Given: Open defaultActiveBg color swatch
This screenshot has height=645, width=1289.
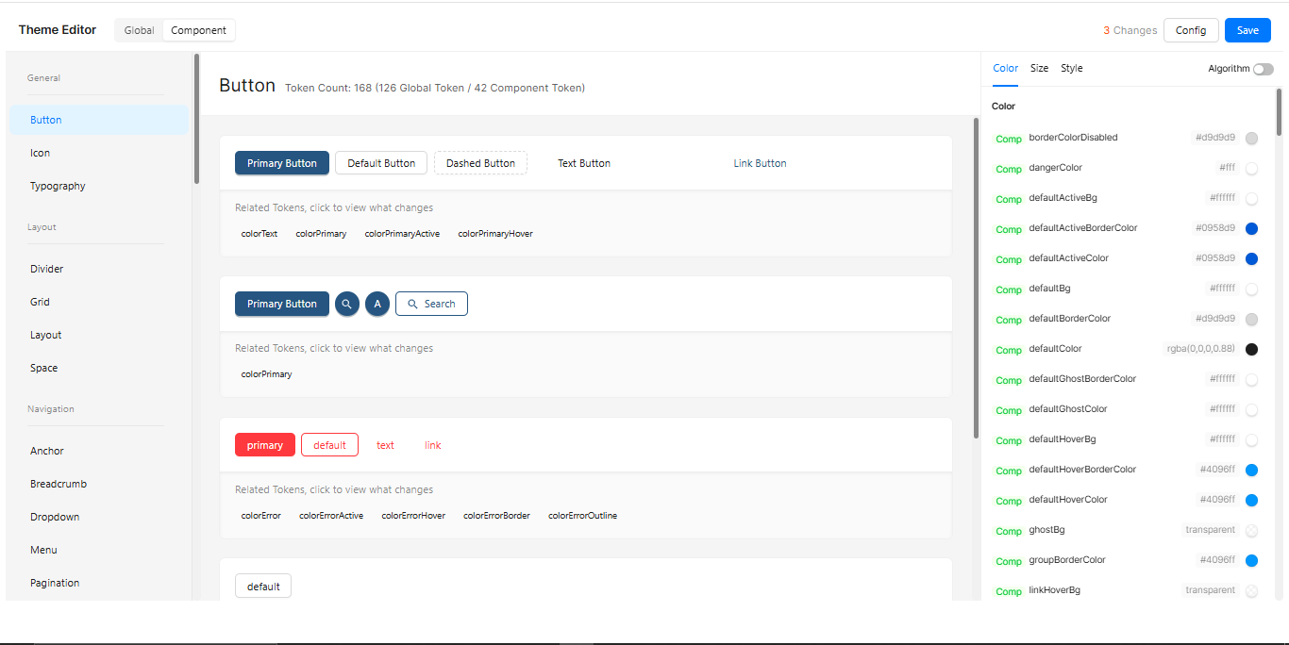Looking at the screenshot, I should tap(1251, 199).
